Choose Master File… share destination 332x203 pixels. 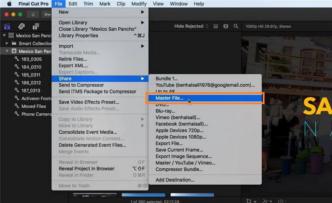point(205,98)
